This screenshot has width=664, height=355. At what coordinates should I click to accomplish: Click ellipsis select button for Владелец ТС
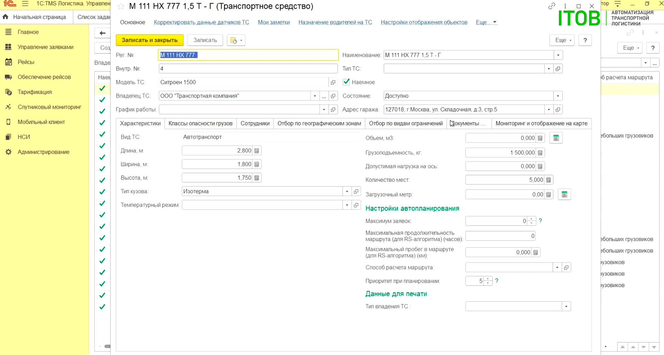pos(324,96)
